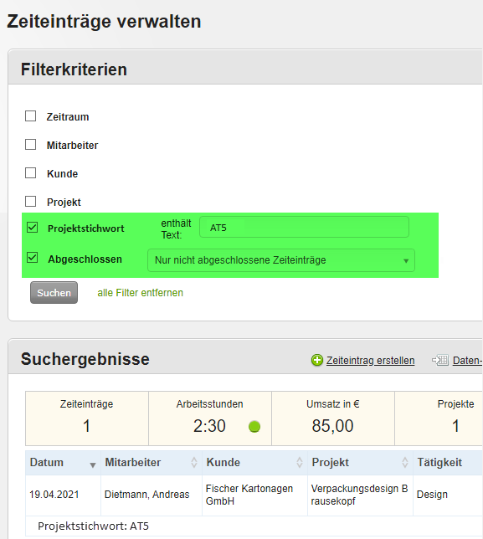Click the alle Filter entfernen link
This screenshot has width=483, height=539.
pyautogui.click(x=141, y=293)
